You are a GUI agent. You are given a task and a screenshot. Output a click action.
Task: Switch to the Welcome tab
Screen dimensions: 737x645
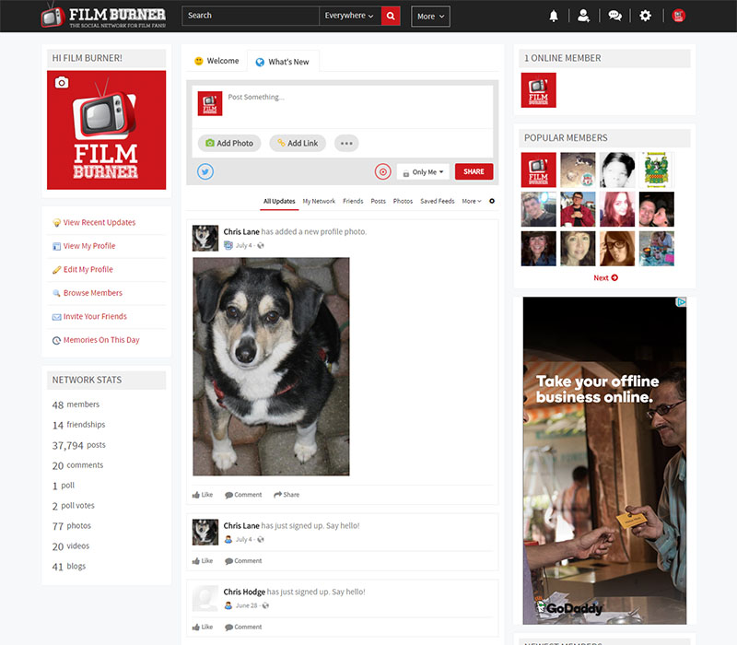click(x=216, y=62)
